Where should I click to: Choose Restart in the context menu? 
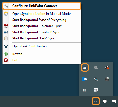click(x=42, y=54)
